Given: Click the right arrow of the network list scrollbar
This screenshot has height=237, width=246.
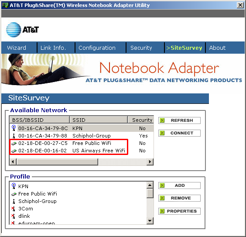Looking at the screenshot, I should coord(150,161).
